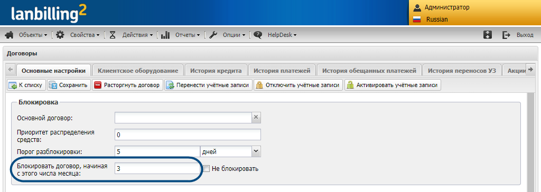Click the red Расторгнуть договор icon
The height and width of the screenshot is (192, 541).
pyautogui.click(x=98, y=85)
